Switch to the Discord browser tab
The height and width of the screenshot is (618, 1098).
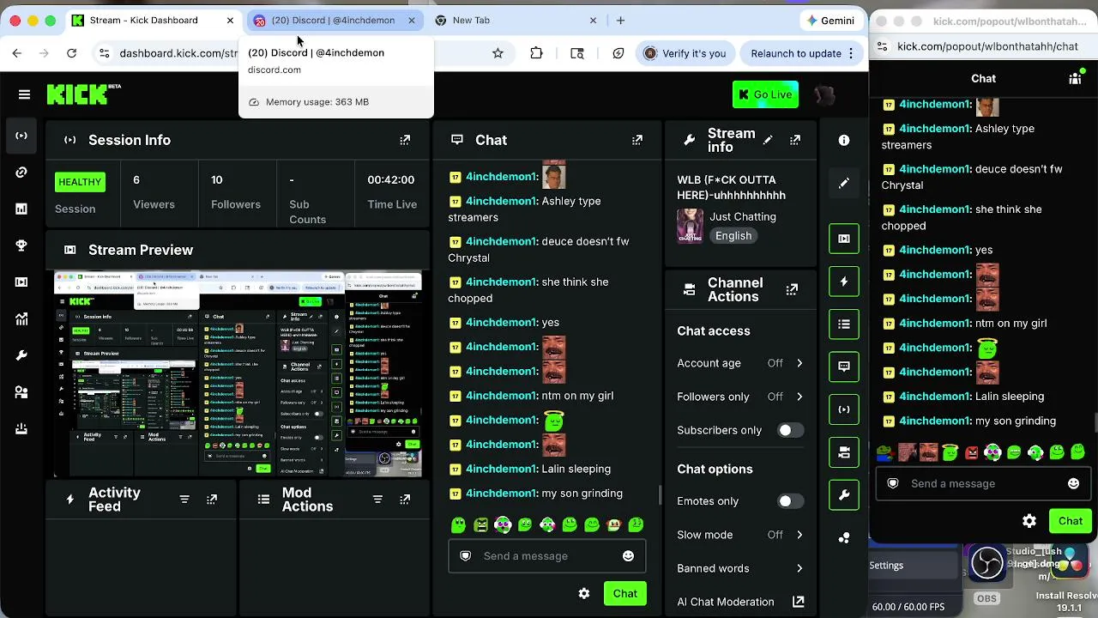click(x=335, y=20)
